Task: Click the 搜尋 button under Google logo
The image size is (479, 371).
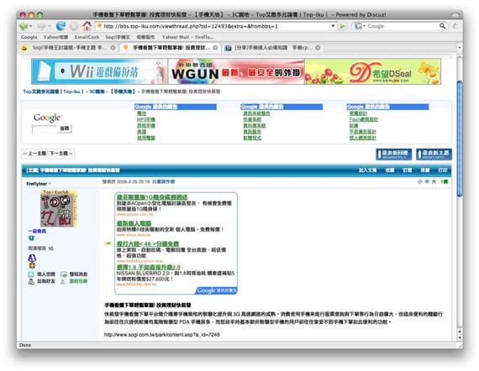Action: click(x=65, y=128)
